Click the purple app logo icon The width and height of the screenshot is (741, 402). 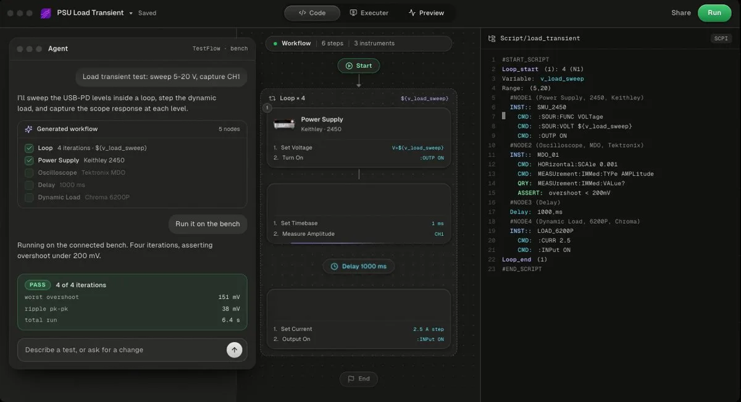coord(46,13)
